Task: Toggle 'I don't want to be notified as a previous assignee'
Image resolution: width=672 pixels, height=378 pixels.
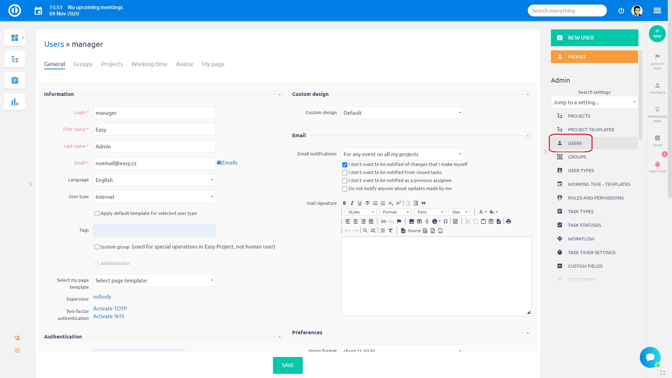Action: 344,181
